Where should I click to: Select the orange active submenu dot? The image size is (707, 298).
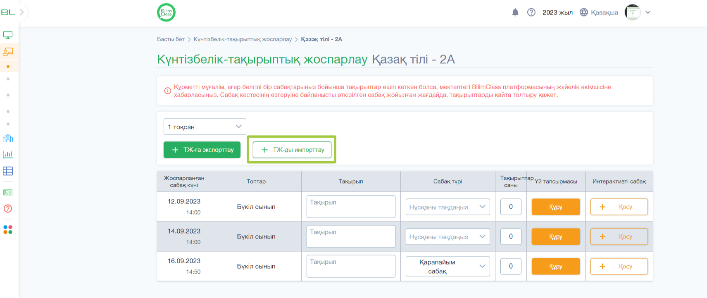pos(8,67)
